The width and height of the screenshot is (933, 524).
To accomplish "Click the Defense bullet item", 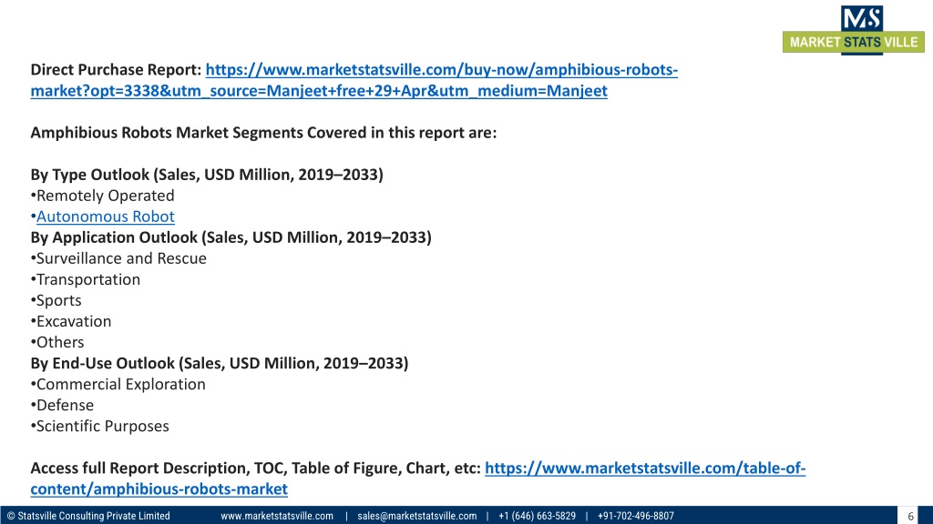I will point(62,405).
